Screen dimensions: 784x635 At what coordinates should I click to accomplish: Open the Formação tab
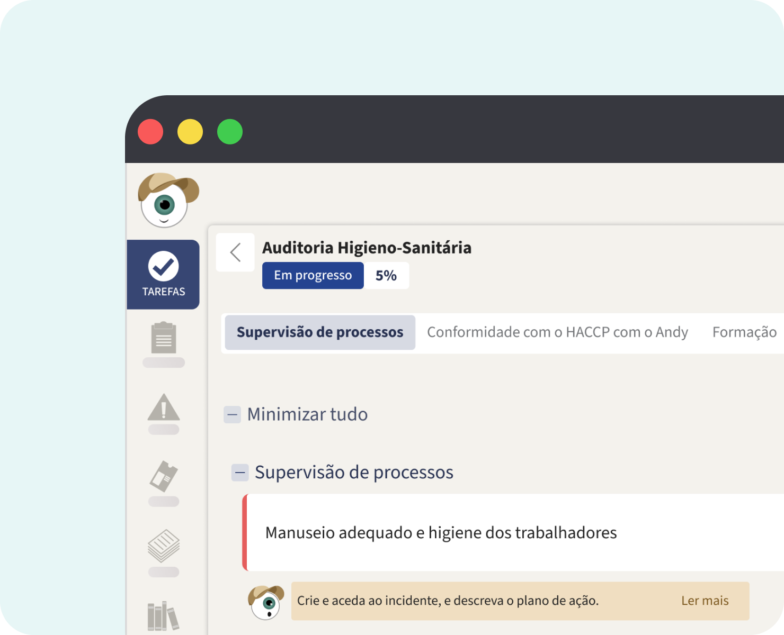[744, 332]
